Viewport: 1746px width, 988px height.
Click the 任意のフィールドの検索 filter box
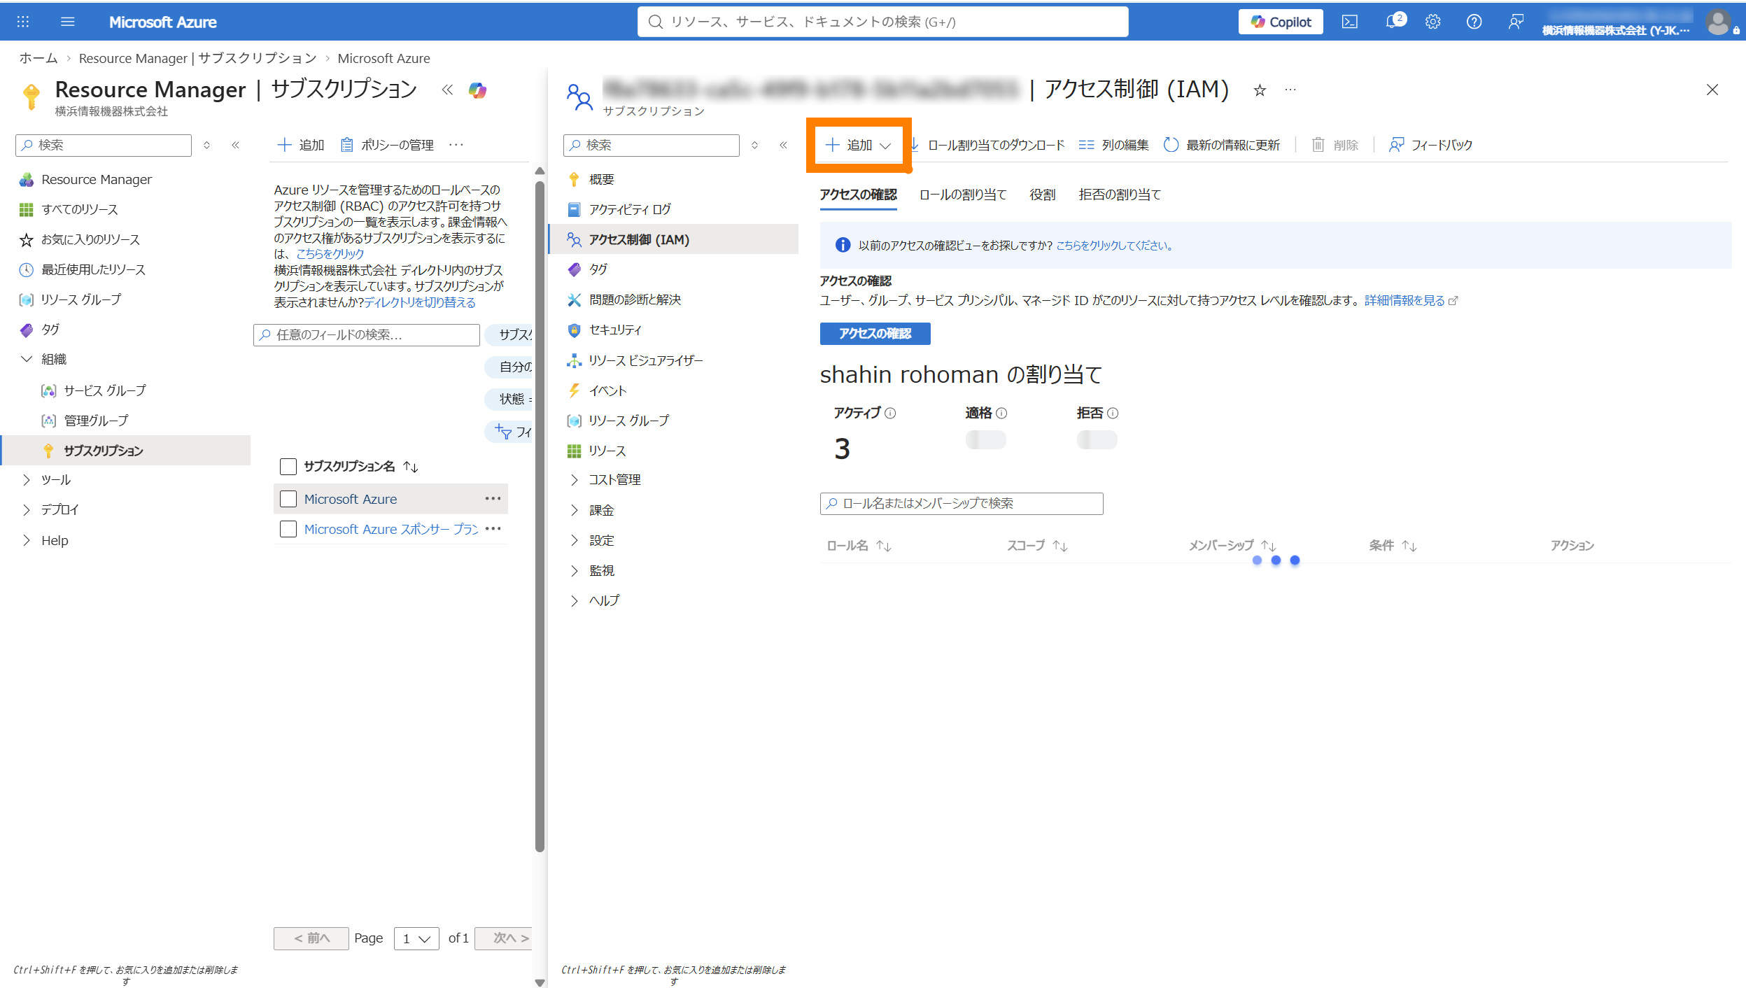click(x=366, y=334)
